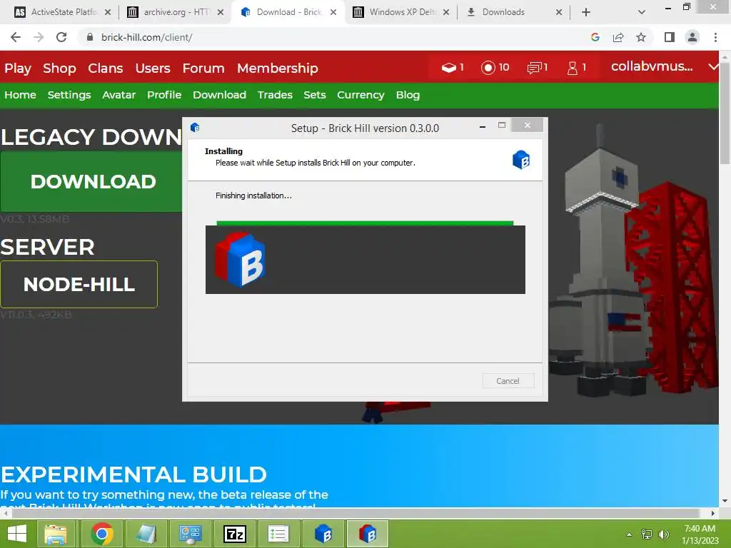Open the Users page
The height and width of the screenshot is (548, 731).
click(153, 68)
